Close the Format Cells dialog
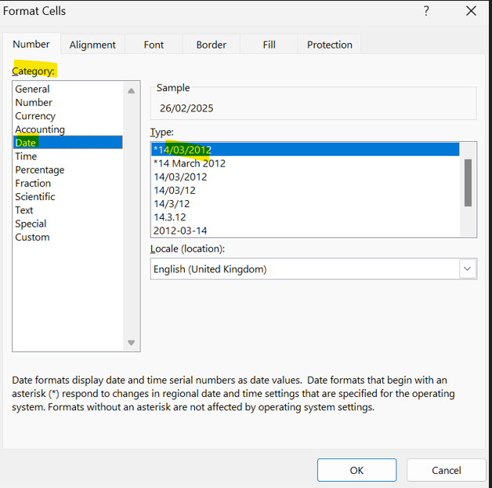The width and height of the screenshot is (492, 488). point(471,11)
